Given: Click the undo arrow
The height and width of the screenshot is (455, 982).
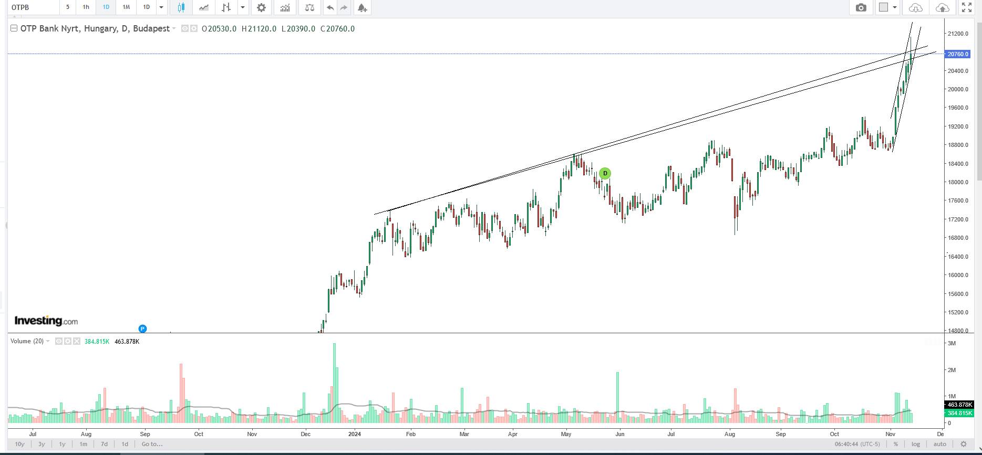Looking at the screenshot, I should coord(330,7).
